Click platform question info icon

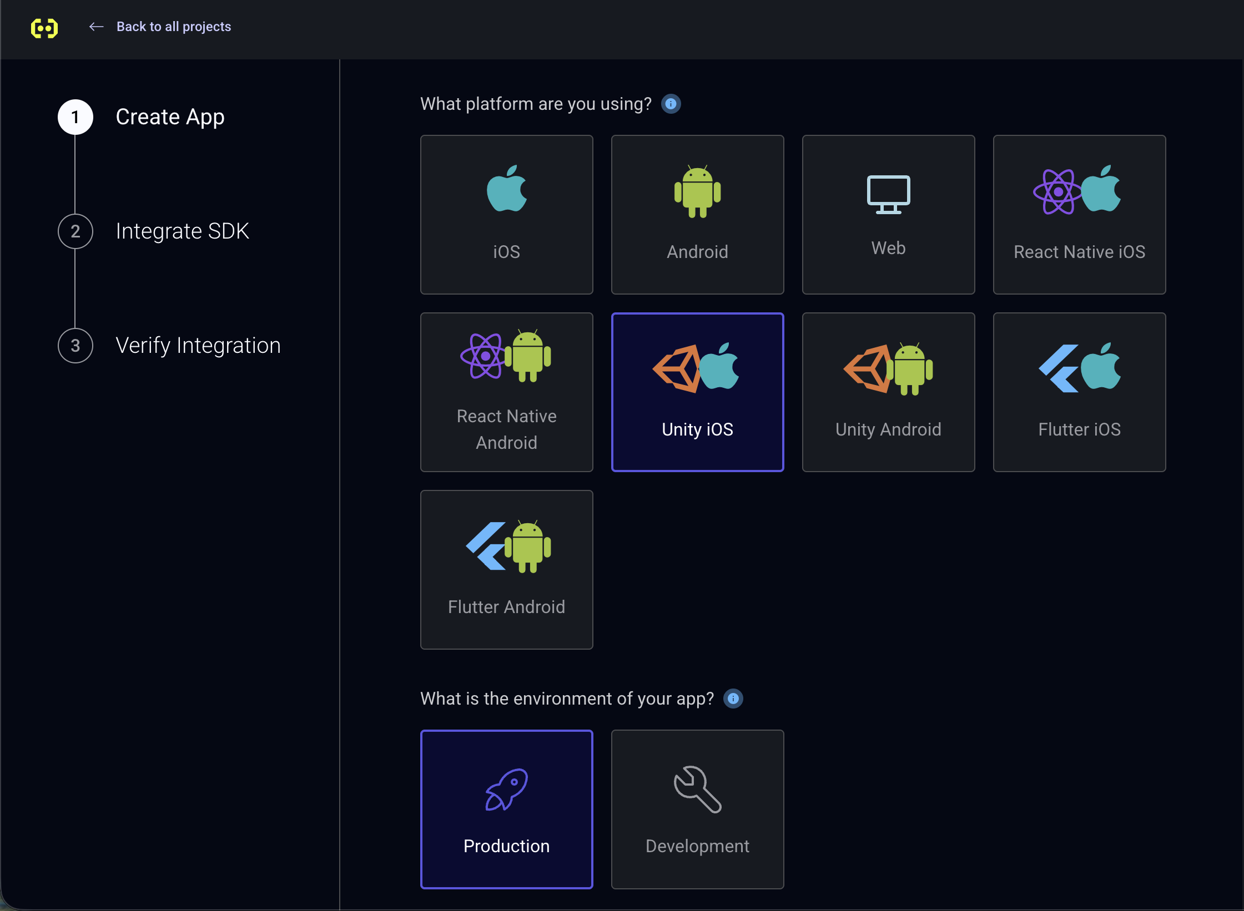(671, 104)
